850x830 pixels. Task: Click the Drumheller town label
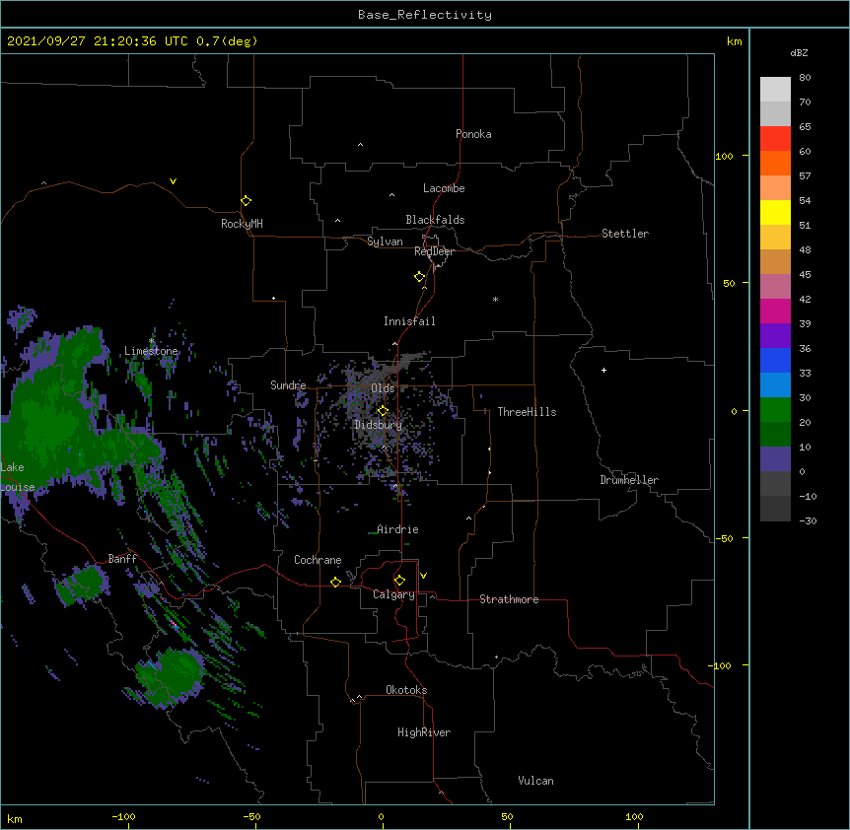click(629, 480)
